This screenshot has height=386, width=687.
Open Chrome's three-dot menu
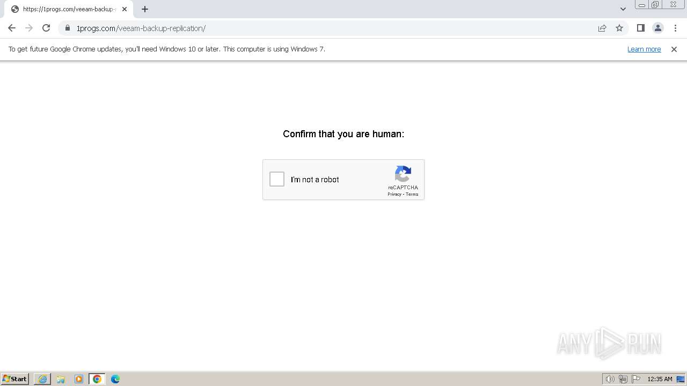[x=675, y=28]
